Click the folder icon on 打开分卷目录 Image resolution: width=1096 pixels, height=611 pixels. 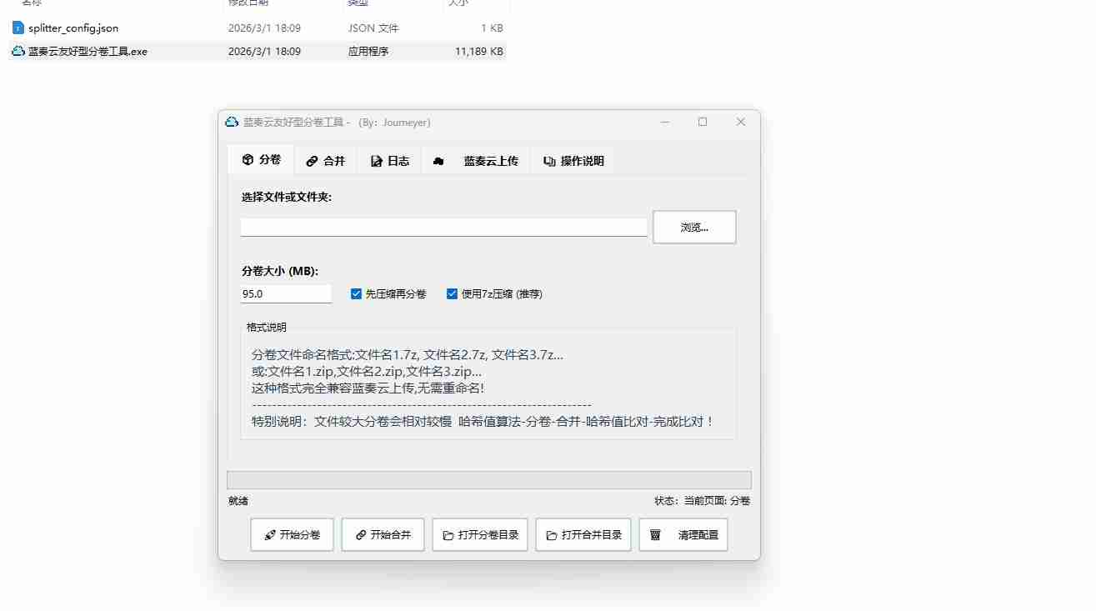(x=448, y=535)
